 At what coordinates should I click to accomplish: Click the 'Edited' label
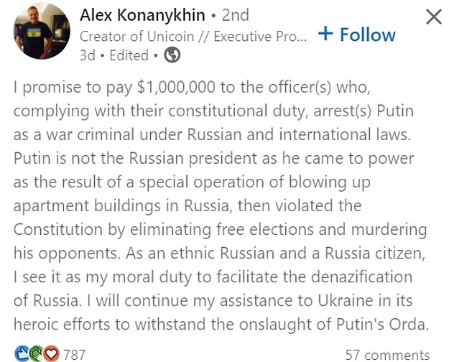[129, 55]
